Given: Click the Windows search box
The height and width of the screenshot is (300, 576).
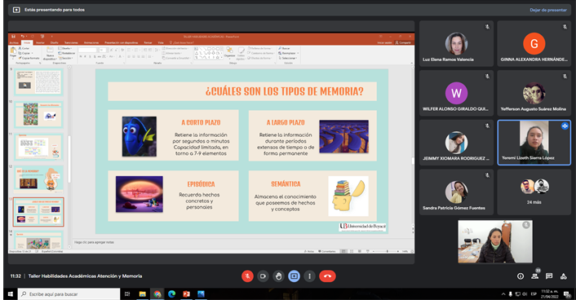Looking at the screenshot, I should pyautogui.click(x=69, y=293).
